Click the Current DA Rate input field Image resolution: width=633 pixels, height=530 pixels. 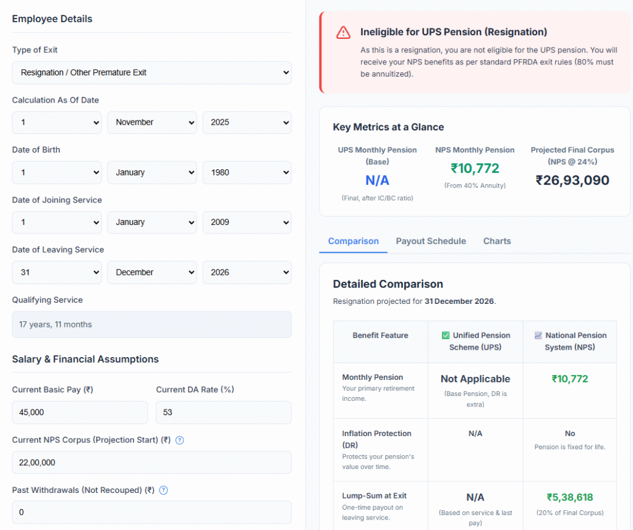pos(223,412)
